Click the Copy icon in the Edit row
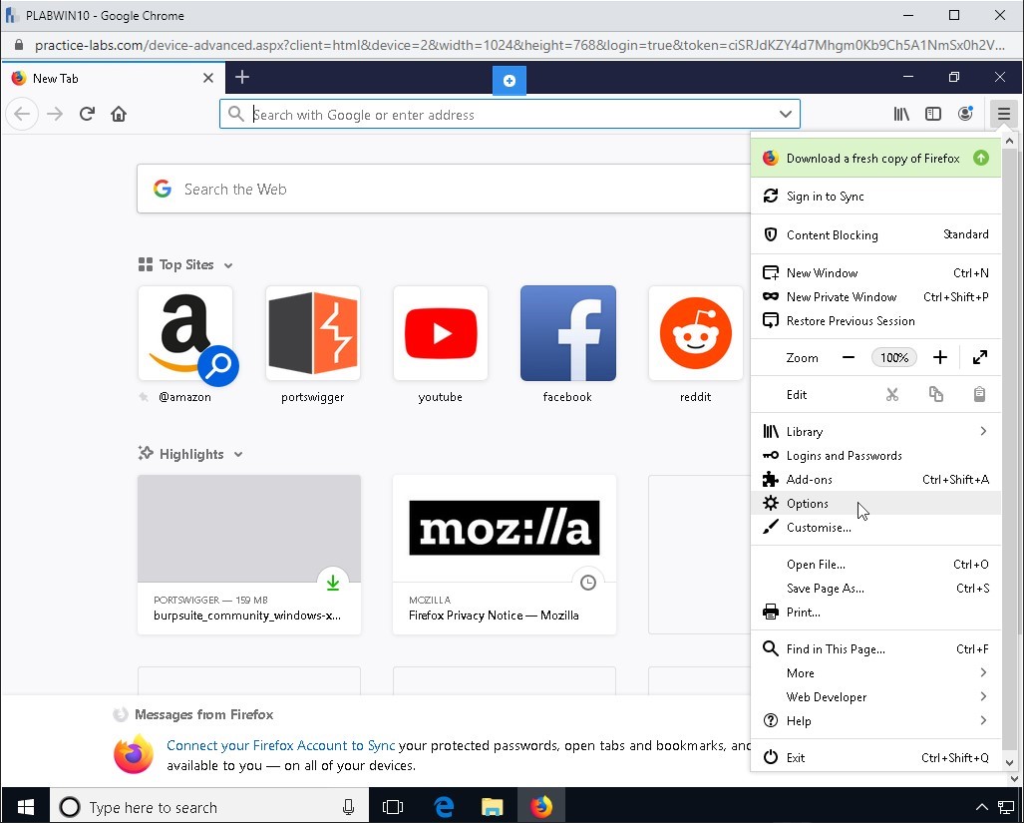 tap(935, 394)
